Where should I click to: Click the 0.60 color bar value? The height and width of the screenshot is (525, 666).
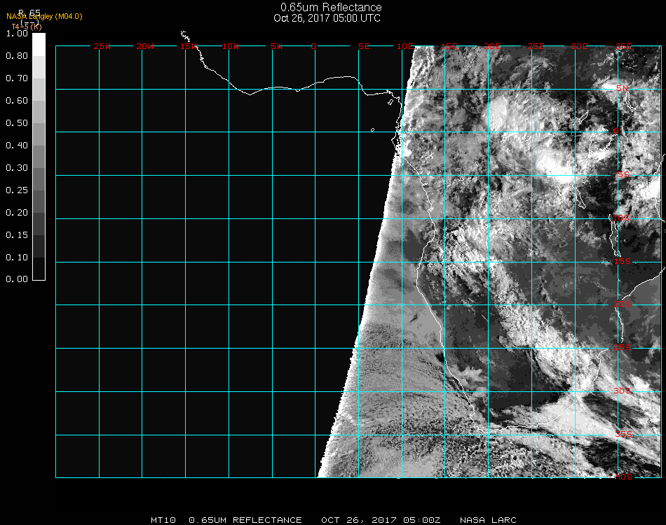click(17, 101)
